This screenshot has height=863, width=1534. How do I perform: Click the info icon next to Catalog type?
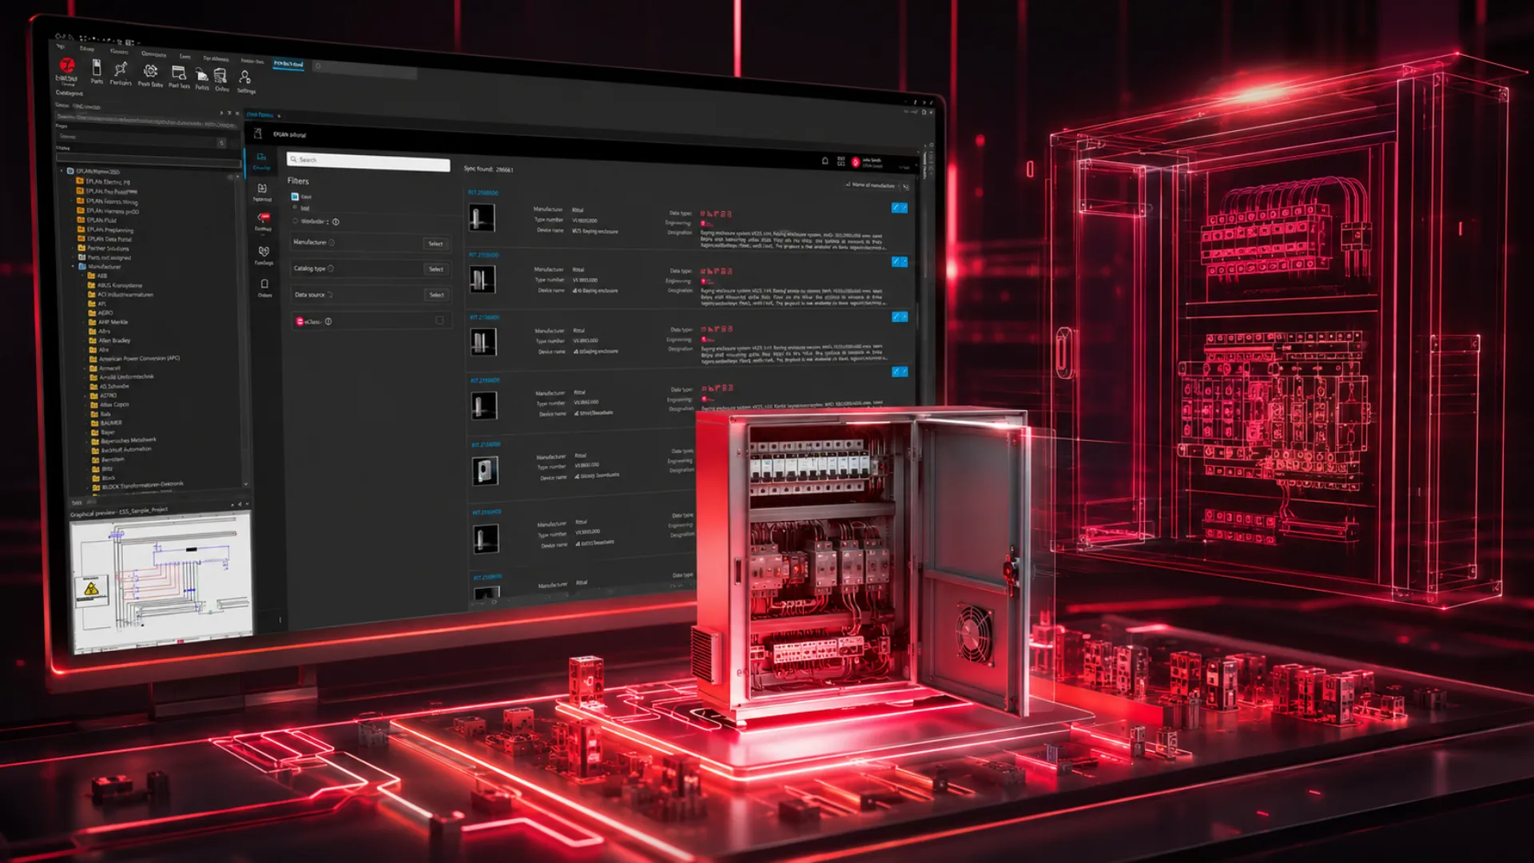331,268
